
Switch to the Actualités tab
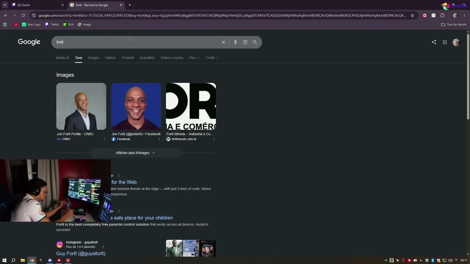pos(147,58)
